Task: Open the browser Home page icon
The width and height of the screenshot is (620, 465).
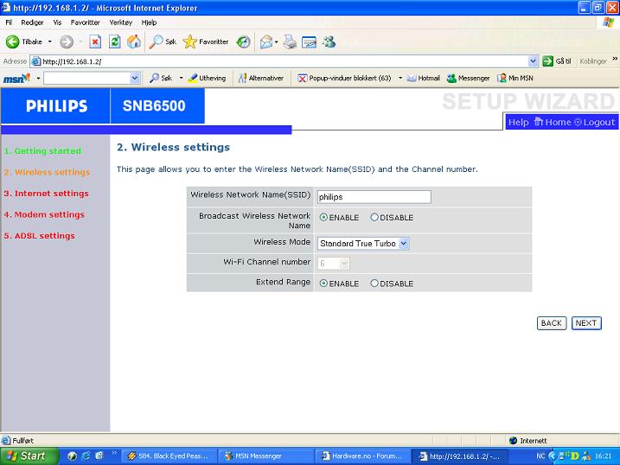Action: 134,41
